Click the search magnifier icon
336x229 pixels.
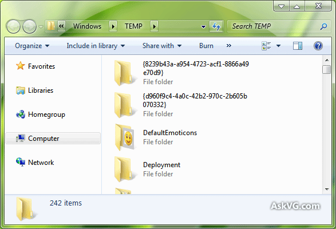point(323,26)
